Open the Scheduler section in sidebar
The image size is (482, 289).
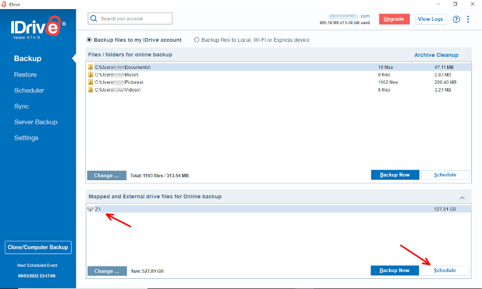coord(29,90)
